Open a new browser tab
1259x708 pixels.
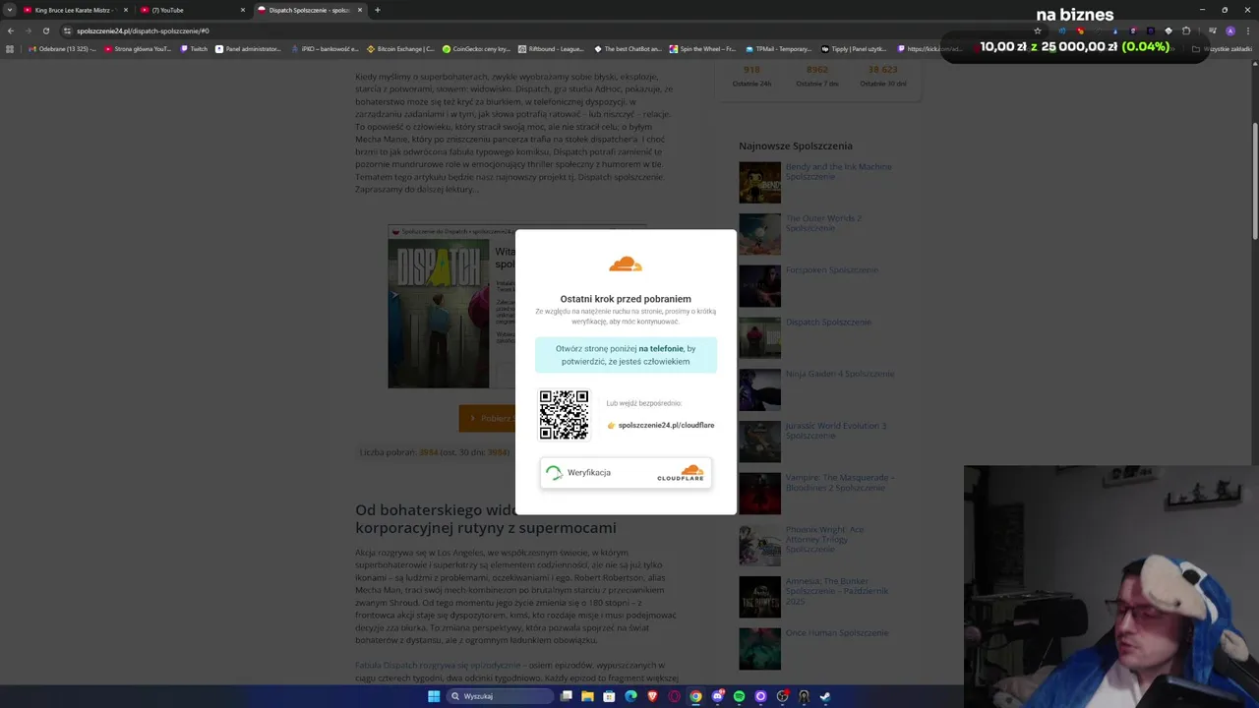point(377,10)
